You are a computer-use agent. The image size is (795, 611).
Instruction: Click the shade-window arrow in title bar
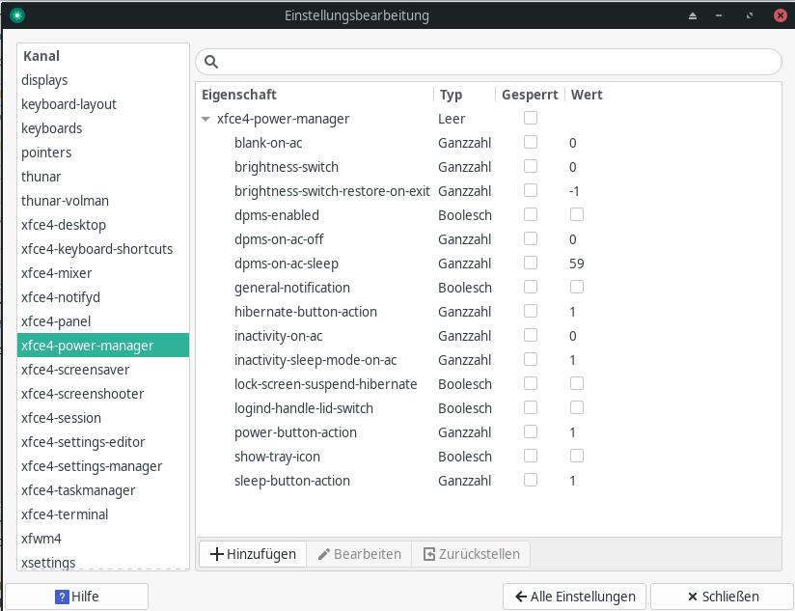(x=693, y=15)
